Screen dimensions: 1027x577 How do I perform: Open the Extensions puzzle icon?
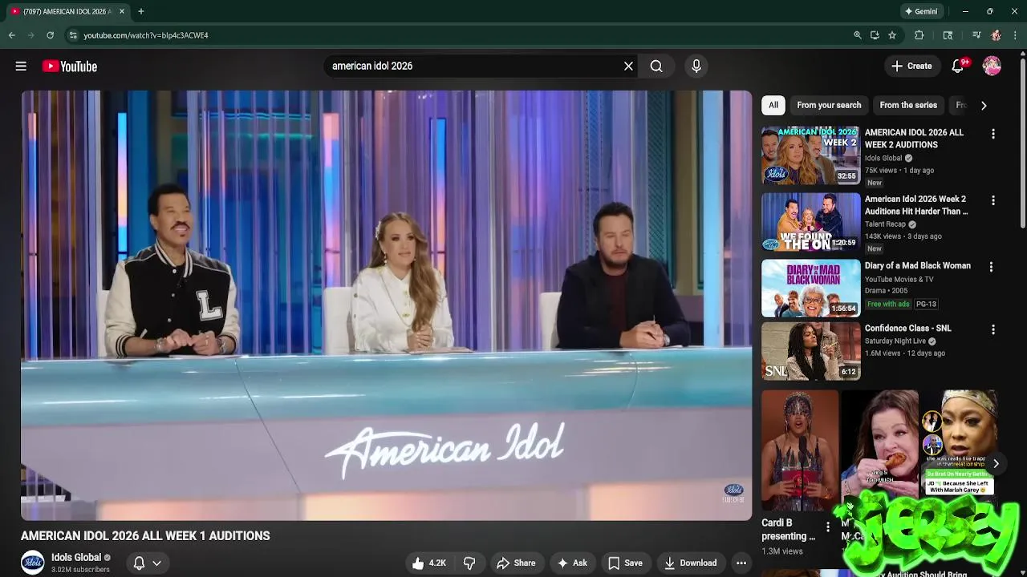[919, 35]
